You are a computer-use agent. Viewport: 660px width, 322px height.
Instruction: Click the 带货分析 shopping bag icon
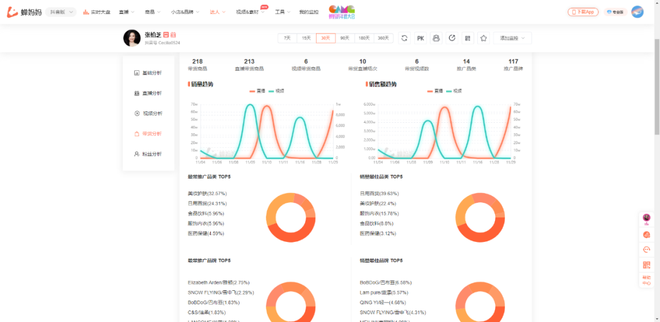click(x=136, y=134)
